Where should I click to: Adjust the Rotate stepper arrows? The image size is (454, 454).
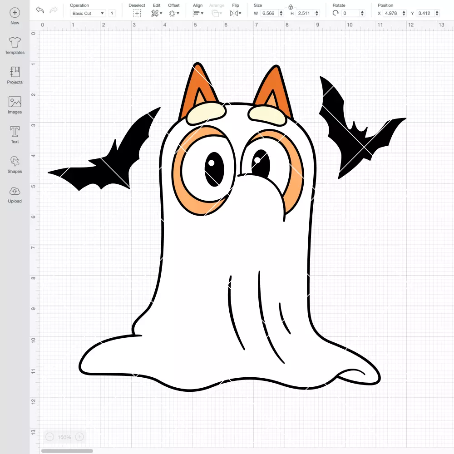coord(362,13)
